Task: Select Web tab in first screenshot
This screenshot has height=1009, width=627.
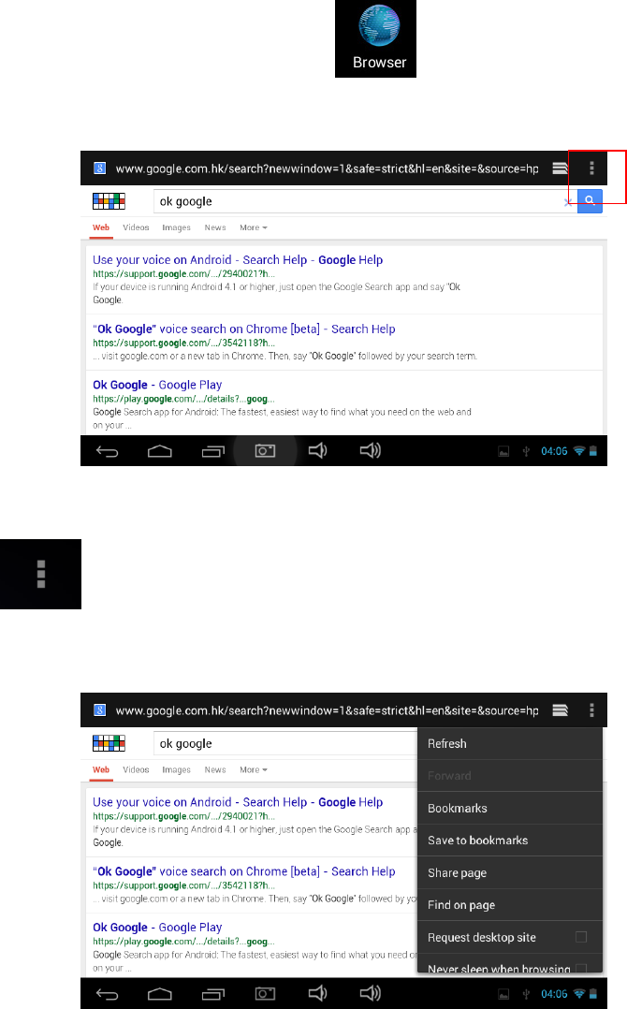Action: (x=101, y=227)
